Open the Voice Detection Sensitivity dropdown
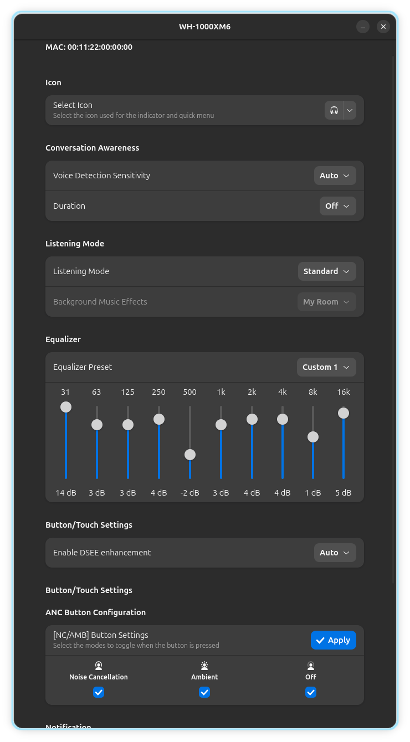The image size is (410, 742). [x=335, y=176]
